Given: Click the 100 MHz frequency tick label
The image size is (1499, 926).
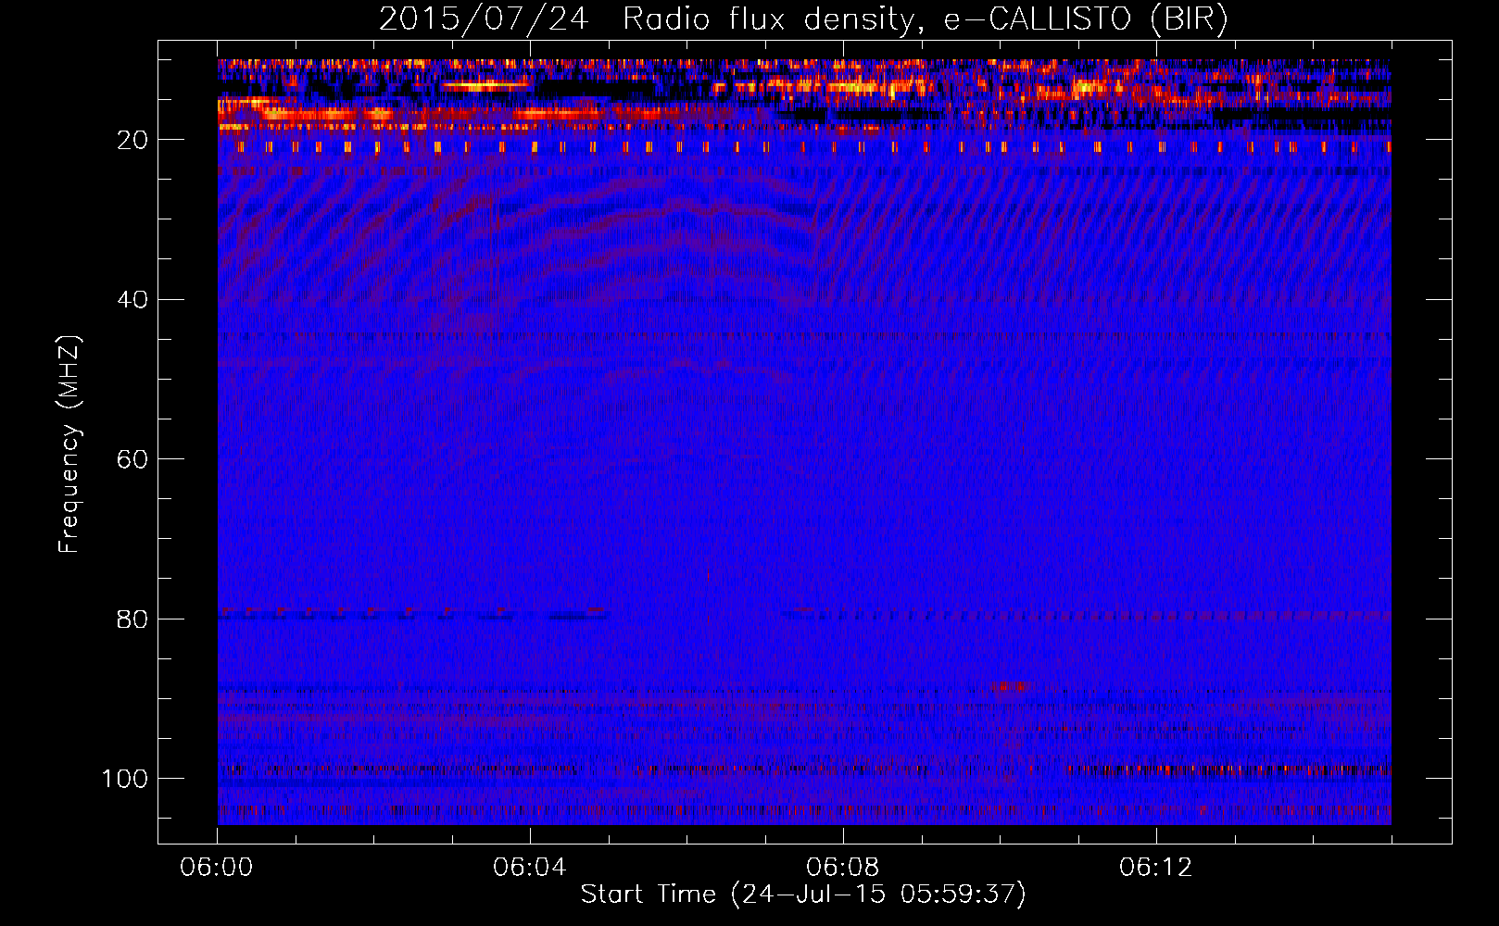Looking at the screenshot, I should click(x=125, y=779).
